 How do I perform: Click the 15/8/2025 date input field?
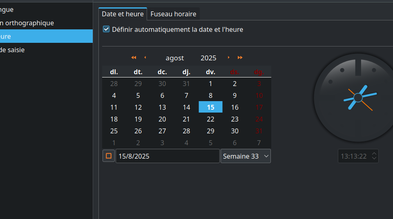[167, 156]
